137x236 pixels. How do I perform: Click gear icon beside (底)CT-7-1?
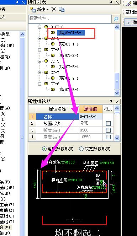(x=53, y=78)
